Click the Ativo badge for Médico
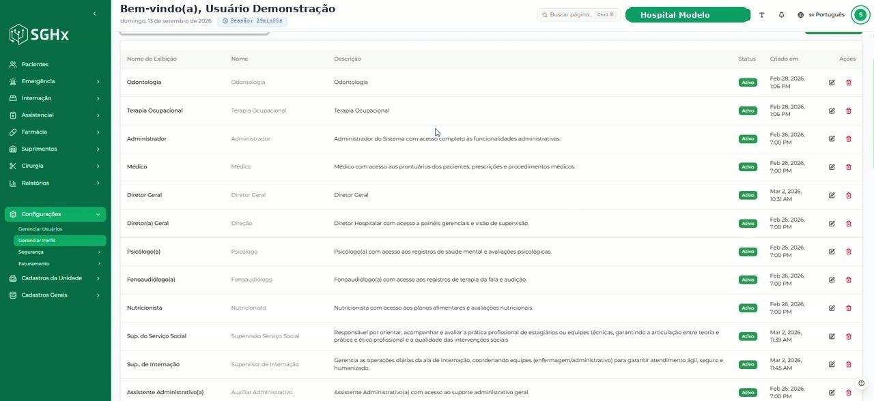 748,167
